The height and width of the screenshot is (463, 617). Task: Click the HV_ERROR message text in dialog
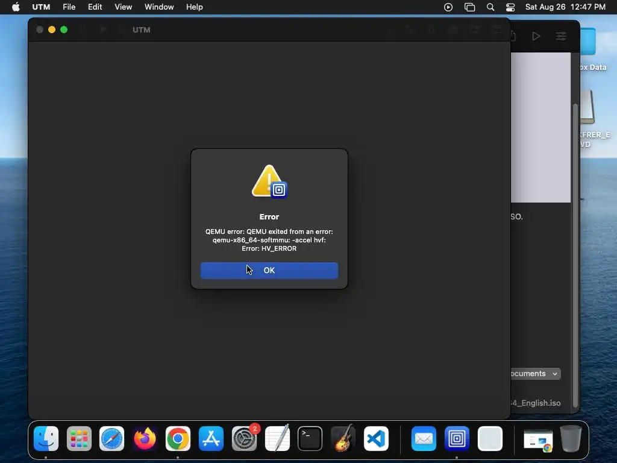[269, 240]
